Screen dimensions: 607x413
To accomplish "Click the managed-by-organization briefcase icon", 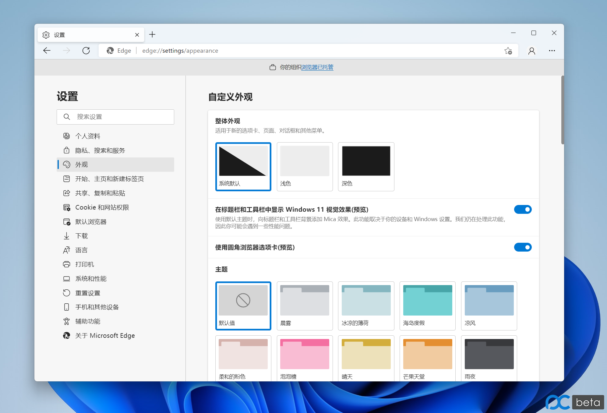I will coord(273,67).
